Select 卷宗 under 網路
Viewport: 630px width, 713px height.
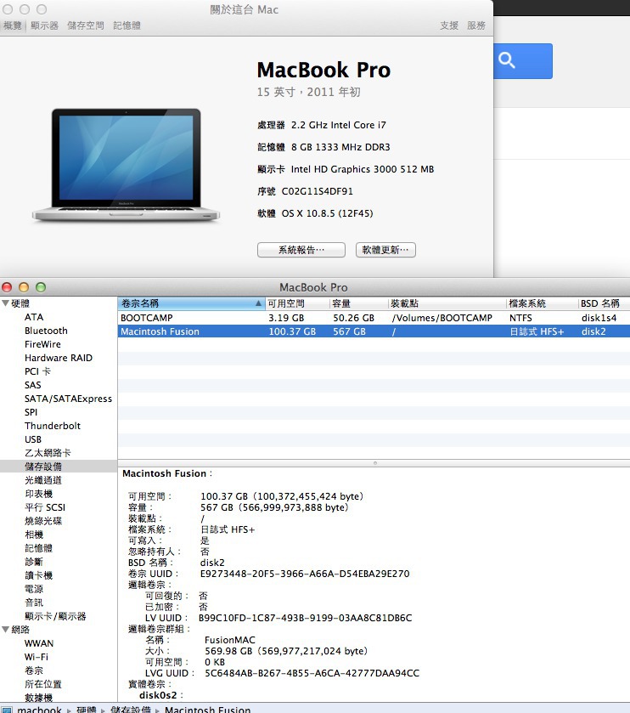coord(34,671)
